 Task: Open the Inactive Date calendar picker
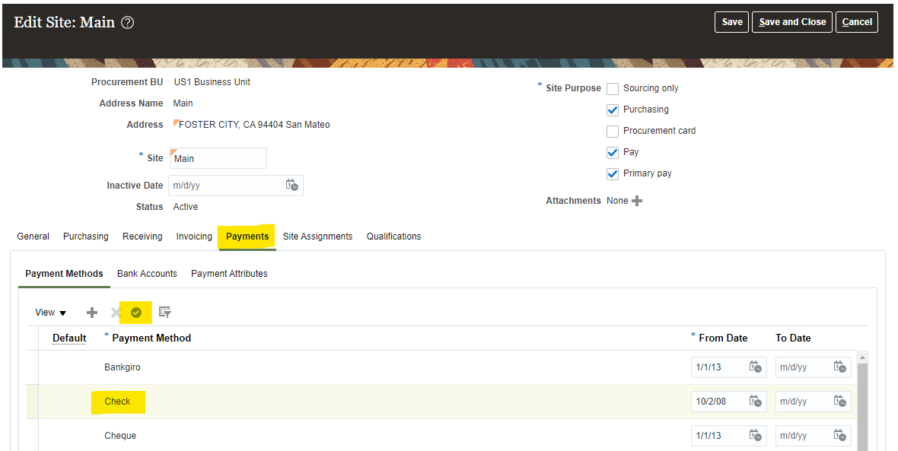click(x=291, y=185)
